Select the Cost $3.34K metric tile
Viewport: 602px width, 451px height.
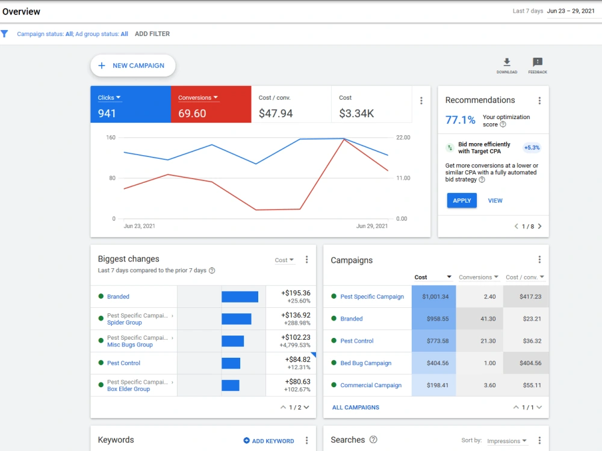pos(371,104)
